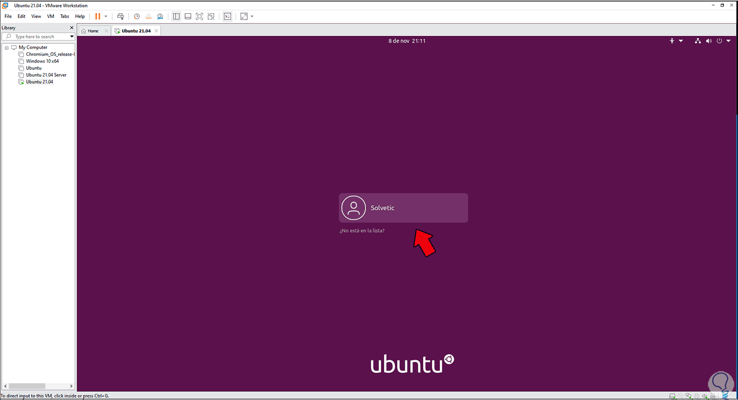This screenshot has height=400, width=738.
Task: Enter full screen mode from toolbar
Action: [199, 16]
